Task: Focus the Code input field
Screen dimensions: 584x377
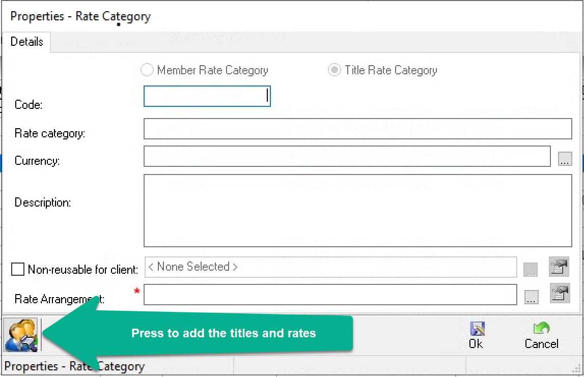Action: [x=207, y=96]
